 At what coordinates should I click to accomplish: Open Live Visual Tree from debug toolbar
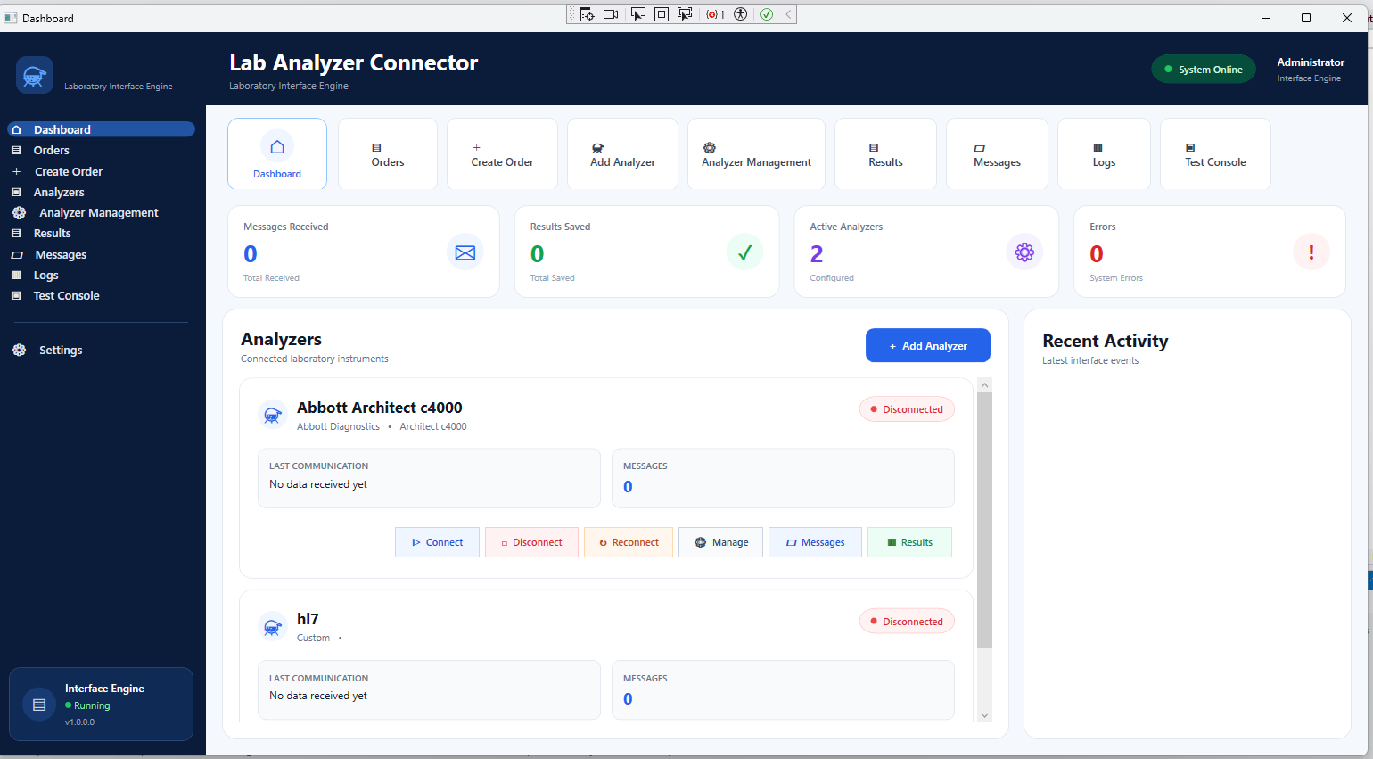(x=587, y=14)
